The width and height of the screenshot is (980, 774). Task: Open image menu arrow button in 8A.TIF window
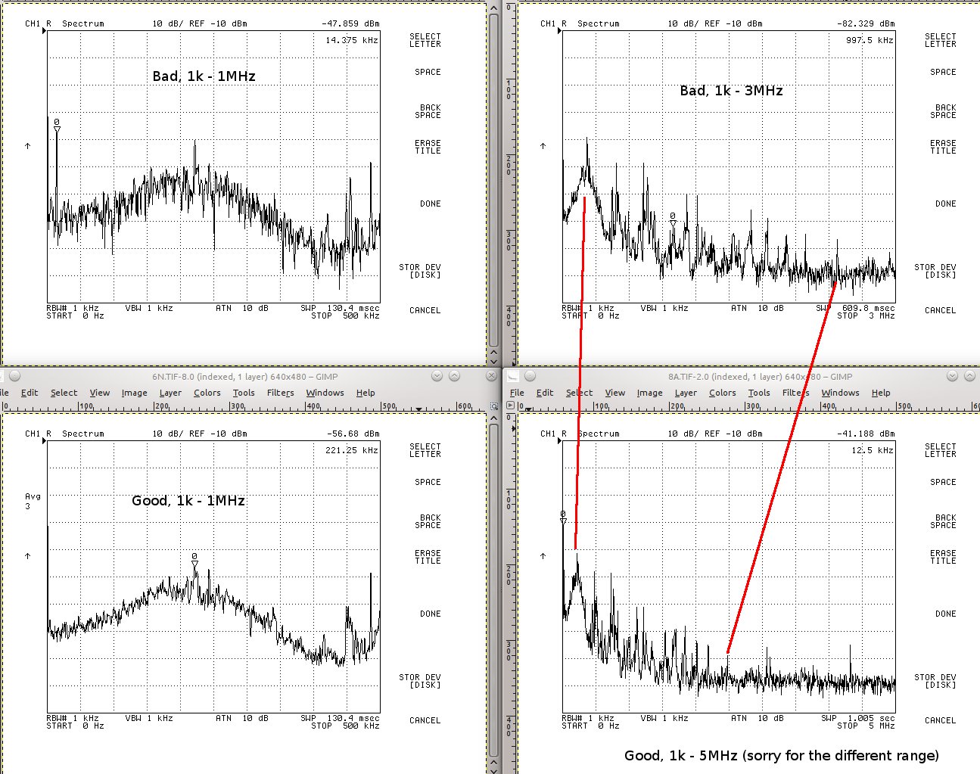(510, 406)
